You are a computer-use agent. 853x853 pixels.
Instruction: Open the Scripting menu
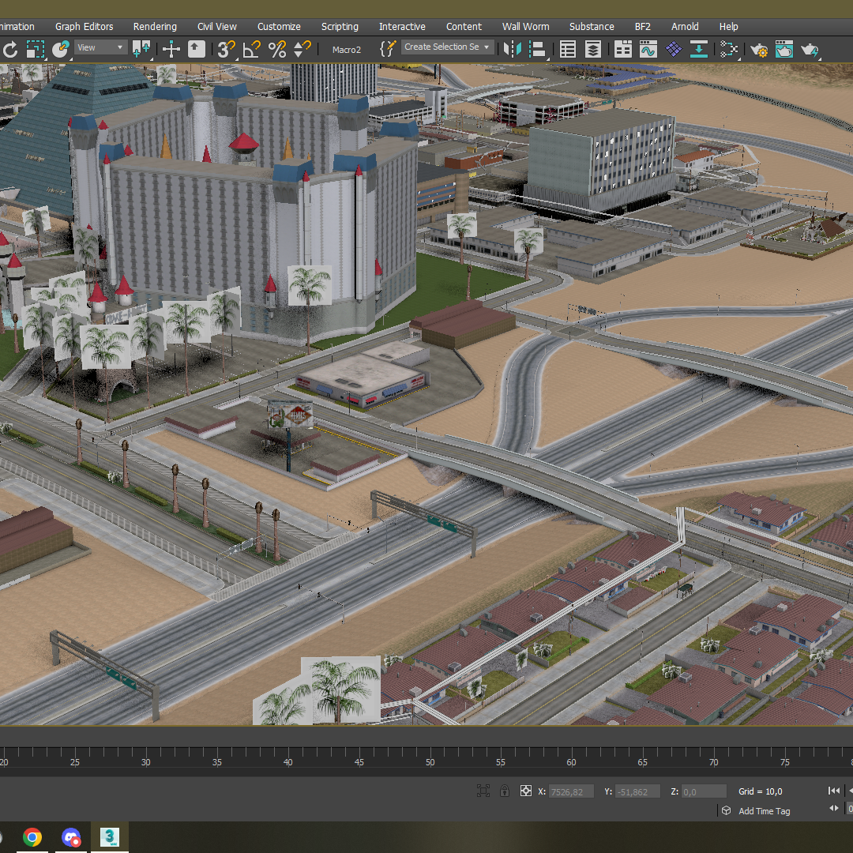point(340,27)
